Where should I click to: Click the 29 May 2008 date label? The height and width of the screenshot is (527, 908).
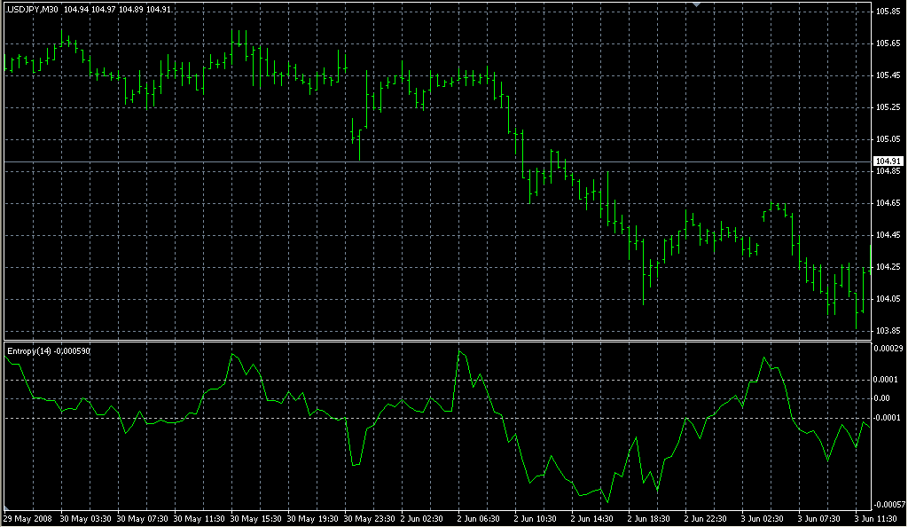point(27,518)
